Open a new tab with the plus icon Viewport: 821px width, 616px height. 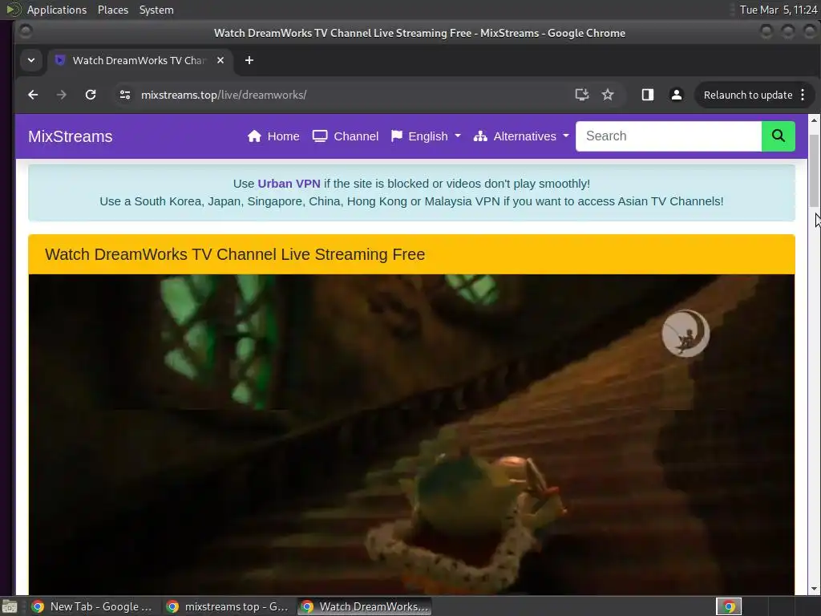(249, 60)
